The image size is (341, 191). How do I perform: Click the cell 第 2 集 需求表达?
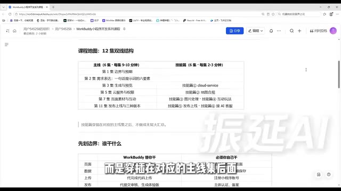[x=117, y=79]
